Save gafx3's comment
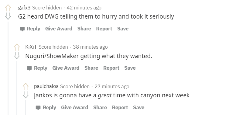The height and width of the screenshot is (115, 243). click(x=123, y=29)
